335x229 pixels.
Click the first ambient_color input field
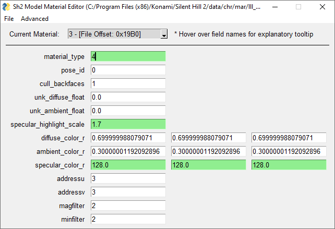coord(128,151)
